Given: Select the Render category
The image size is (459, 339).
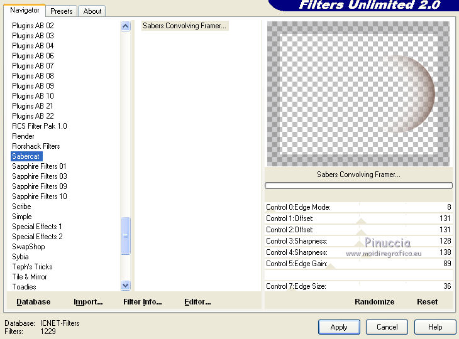Looking at the screenshot, I should 23,136.
